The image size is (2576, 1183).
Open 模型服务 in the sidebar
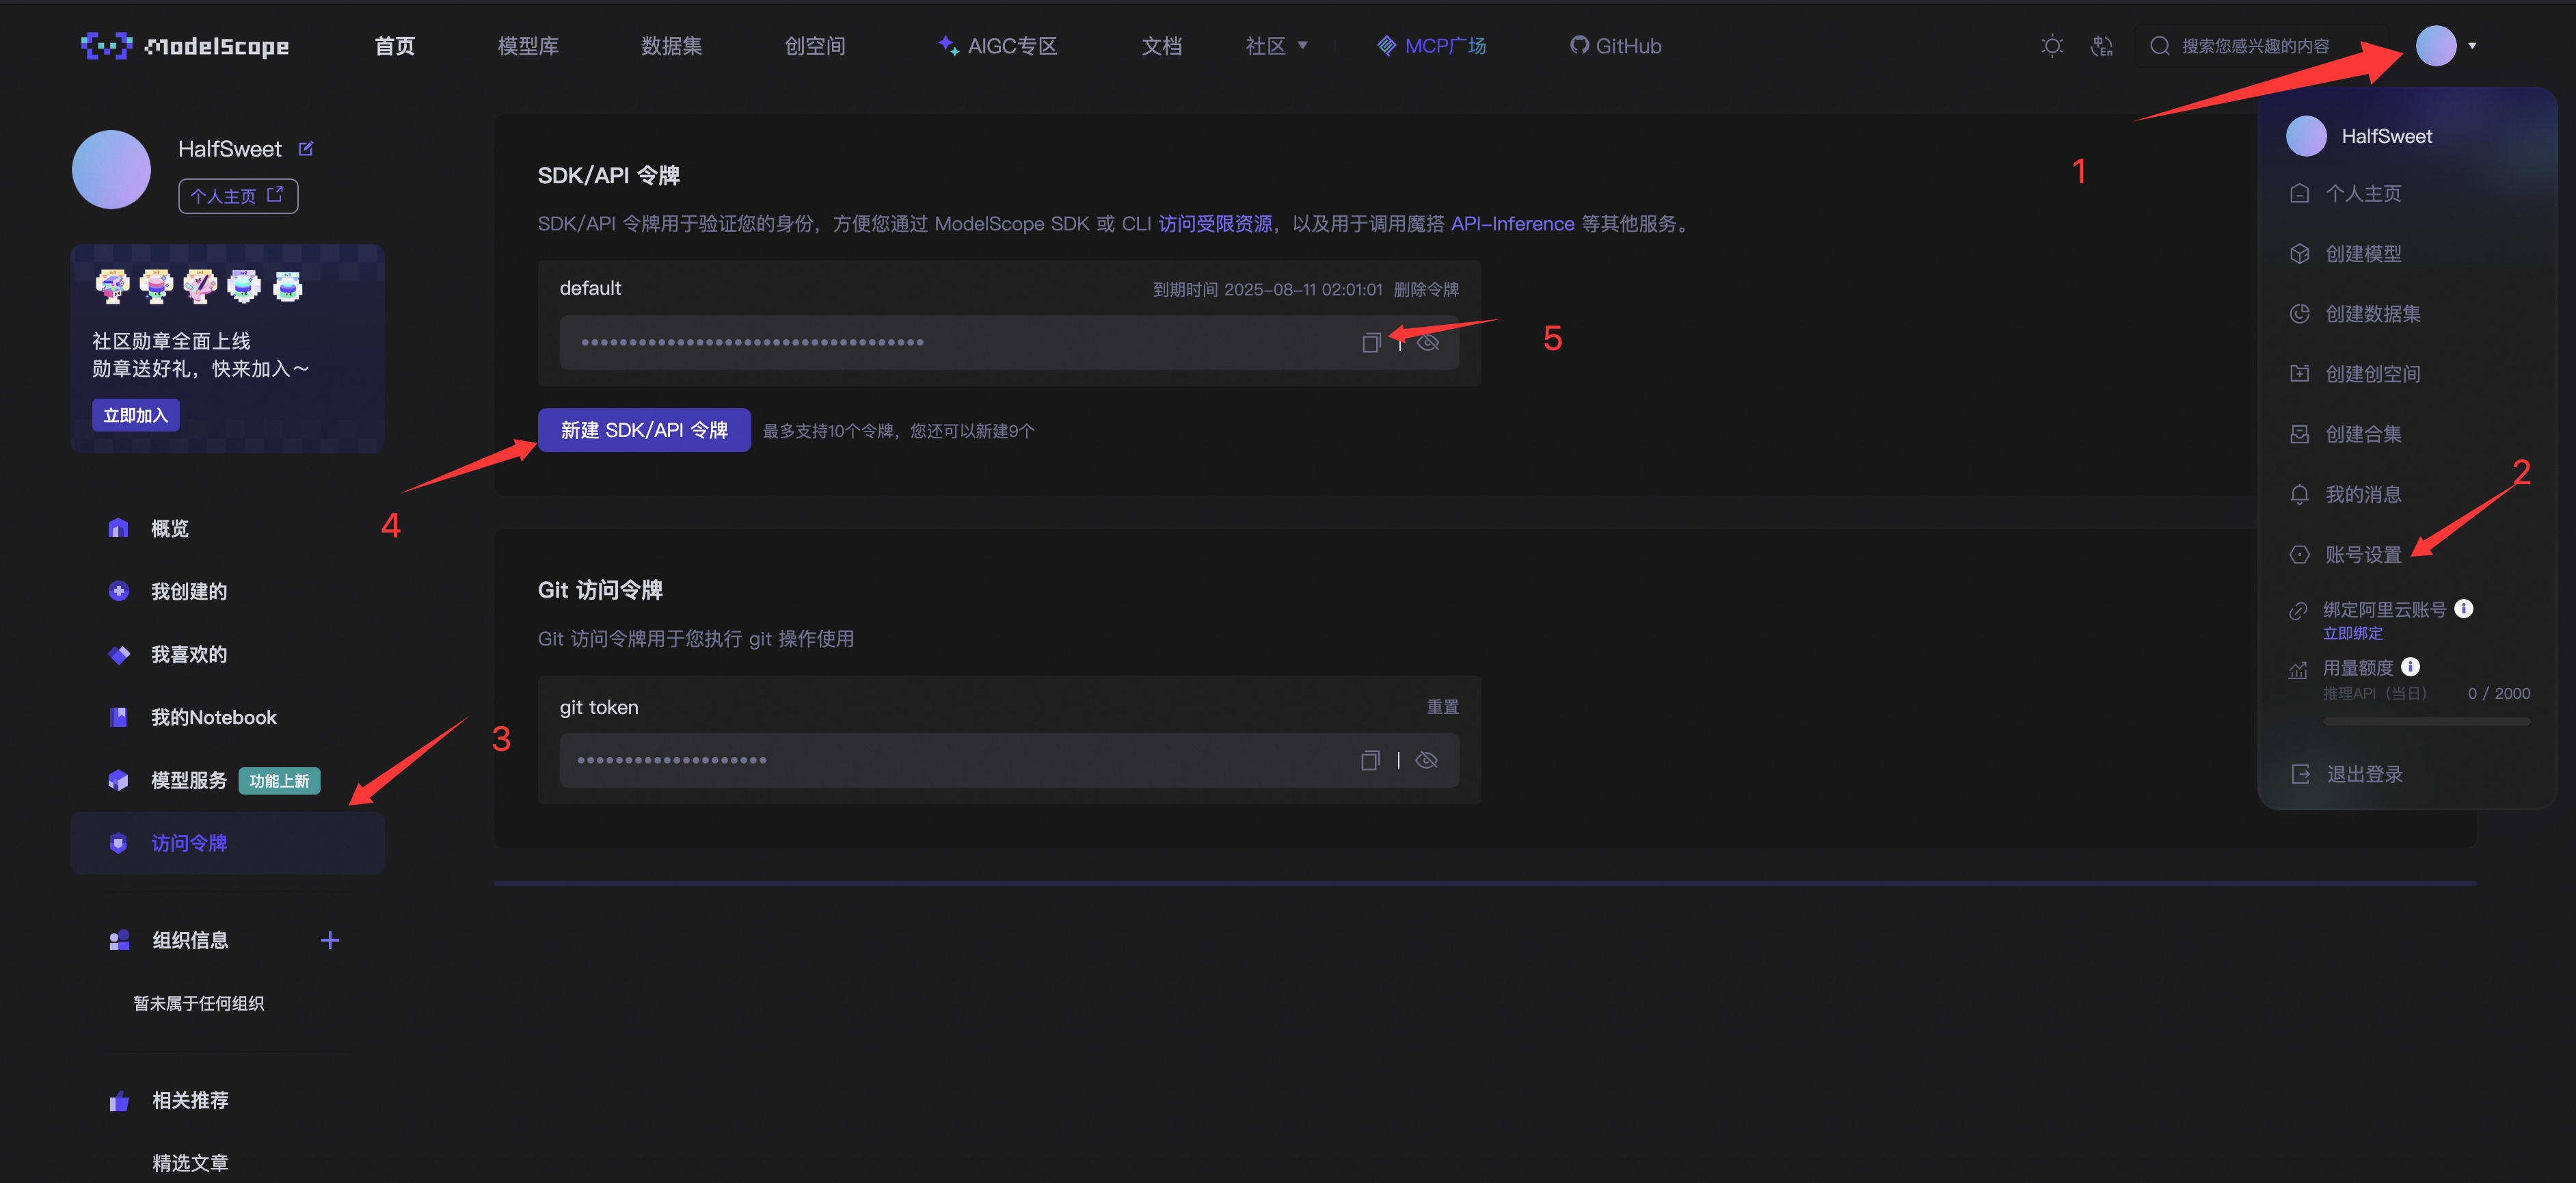coord(189,780)
